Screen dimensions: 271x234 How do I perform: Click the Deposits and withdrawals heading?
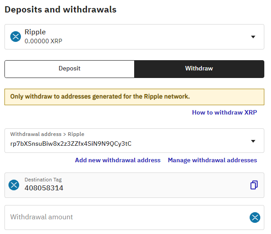pos(61,9)
